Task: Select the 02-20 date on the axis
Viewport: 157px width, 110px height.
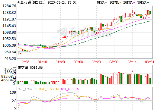Action: click(96, 62)
